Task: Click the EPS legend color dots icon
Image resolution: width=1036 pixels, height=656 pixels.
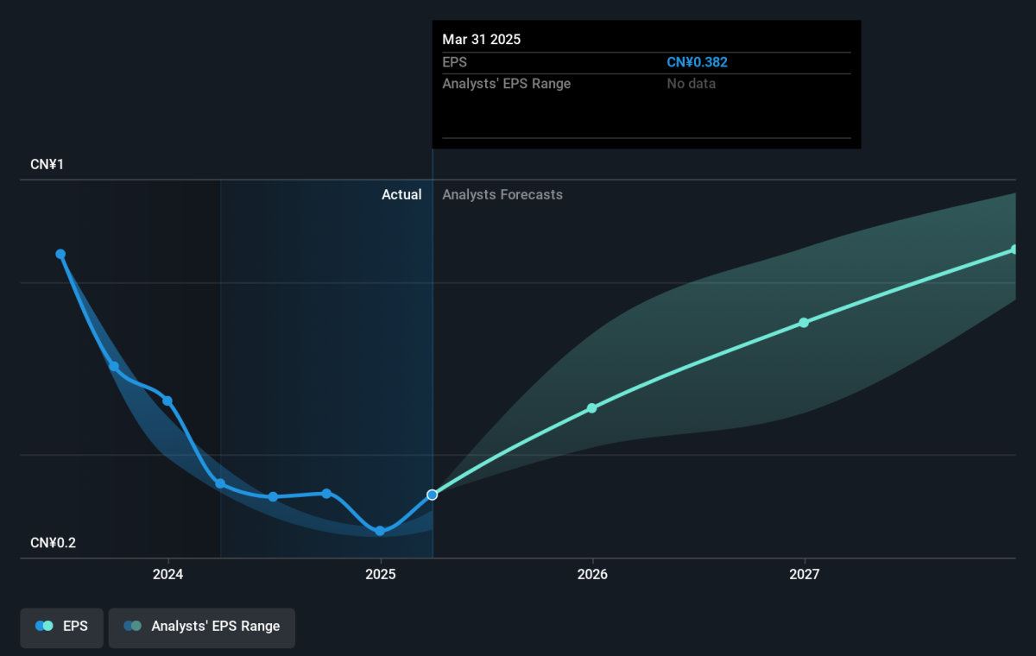Action: coord(44,627)
